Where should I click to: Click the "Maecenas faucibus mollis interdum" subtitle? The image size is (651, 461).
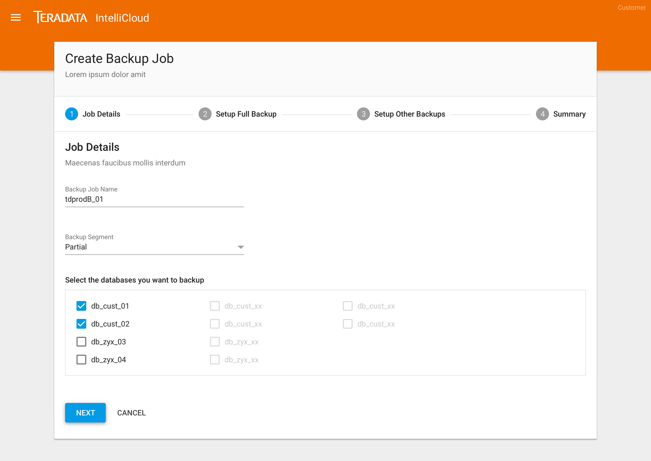tap(125, 163)
